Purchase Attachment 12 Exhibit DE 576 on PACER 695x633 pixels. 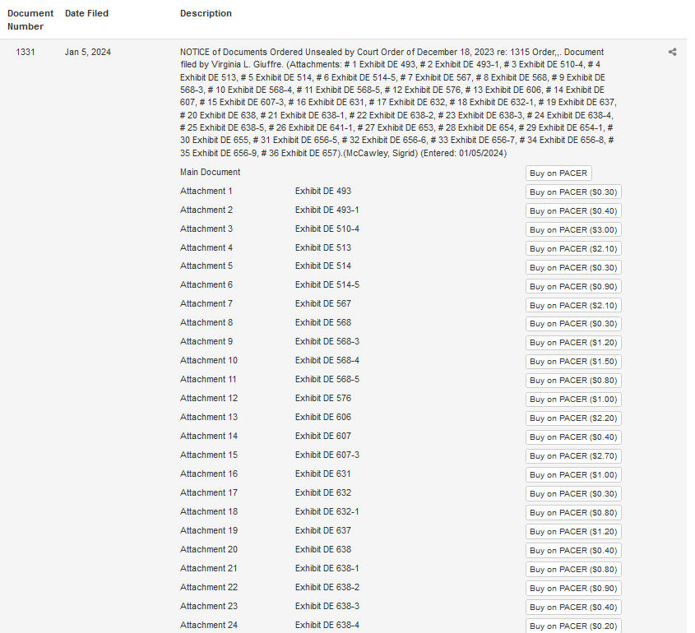coord(573,399)
